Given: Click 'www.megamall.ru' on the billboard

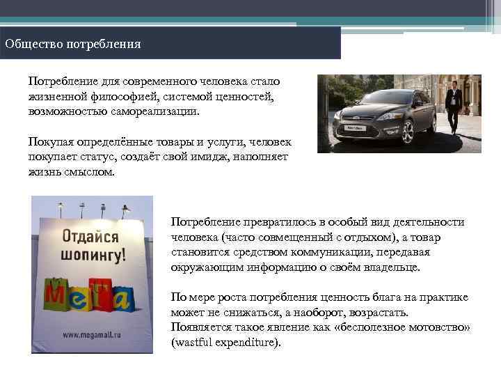Looking at the screenshot, I should point(92,335).
